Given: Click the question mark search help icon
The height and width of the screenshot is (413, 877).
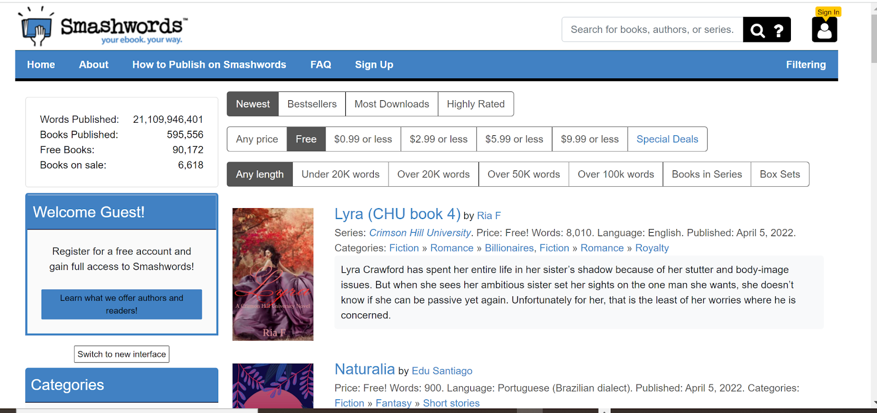Looking at the screenshot, I should [778, 30].
